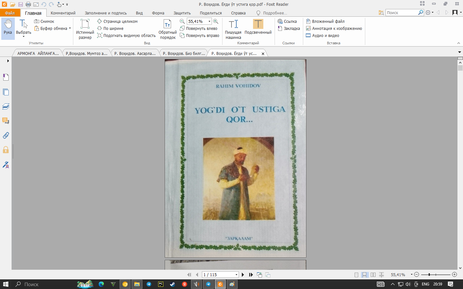Open the ribbon zoom percentage dropdown
Viewport: 463px width, 289px height.
point(209,22)
